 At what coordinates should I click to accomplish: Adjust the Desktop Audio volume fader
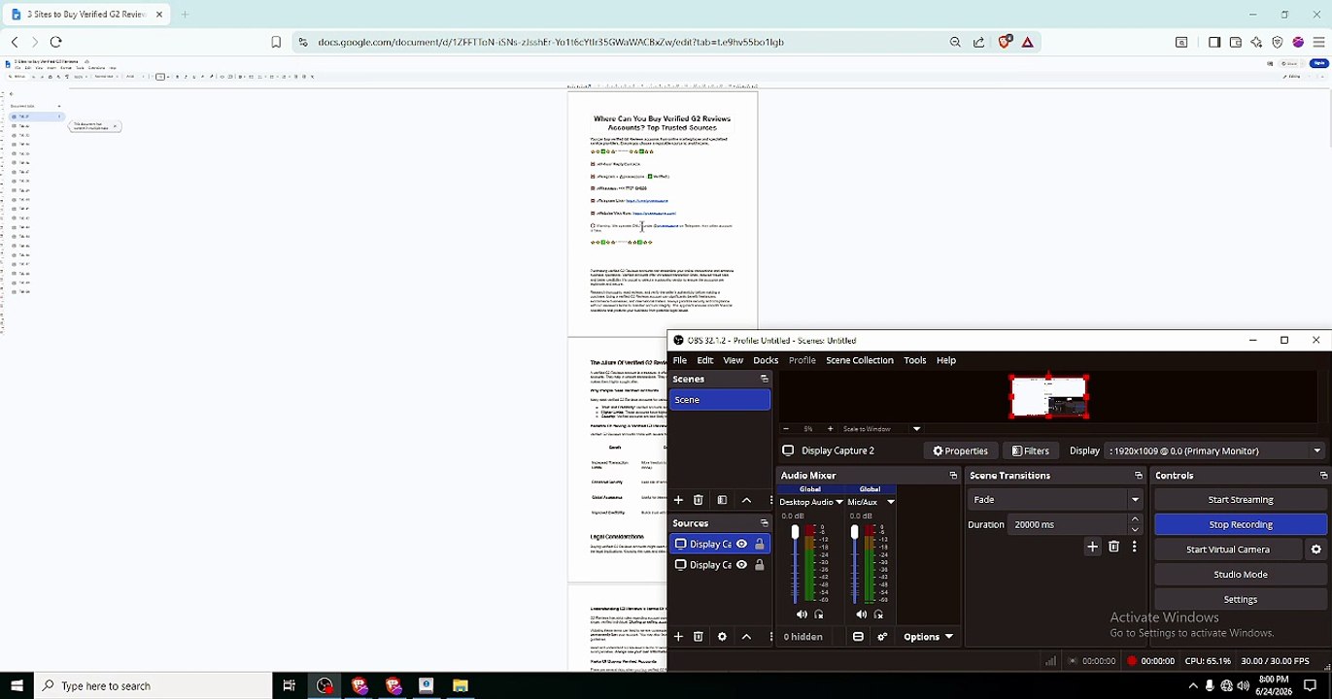(795, 533)
